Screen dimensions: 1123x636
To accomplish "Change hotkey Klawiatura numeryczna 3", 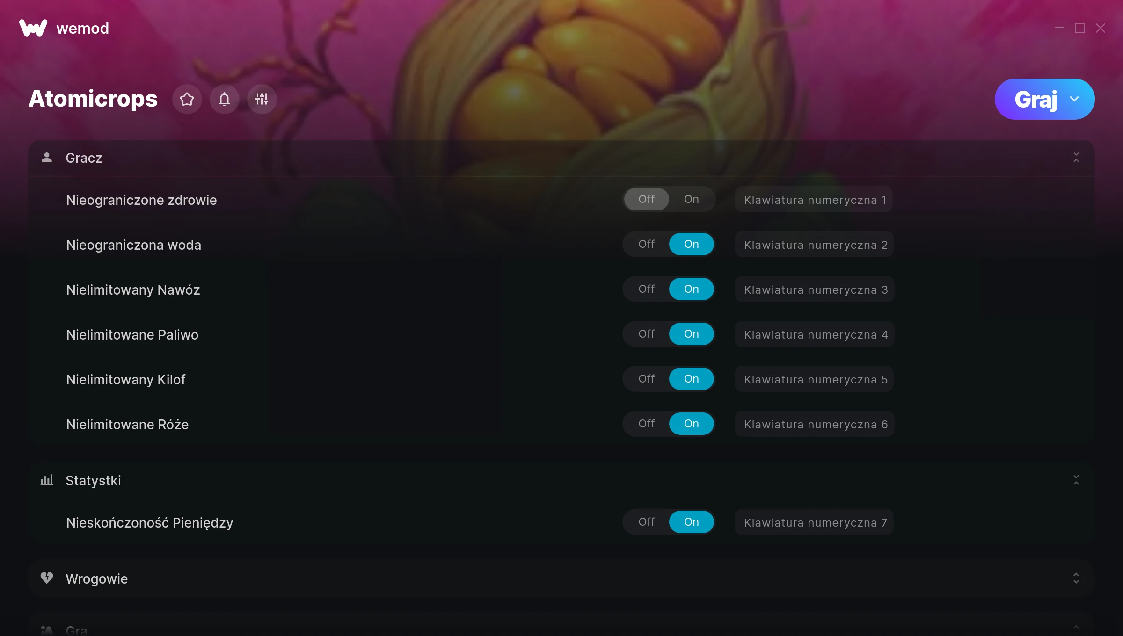I will (815, 289).
